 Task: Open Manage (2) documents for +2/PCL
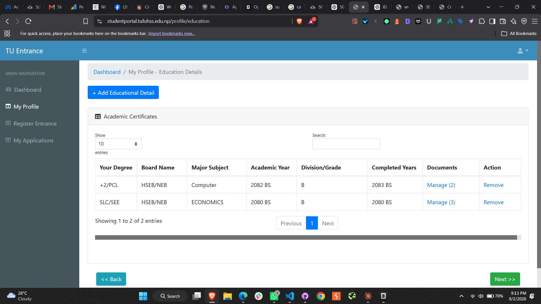tap(441, 185)
